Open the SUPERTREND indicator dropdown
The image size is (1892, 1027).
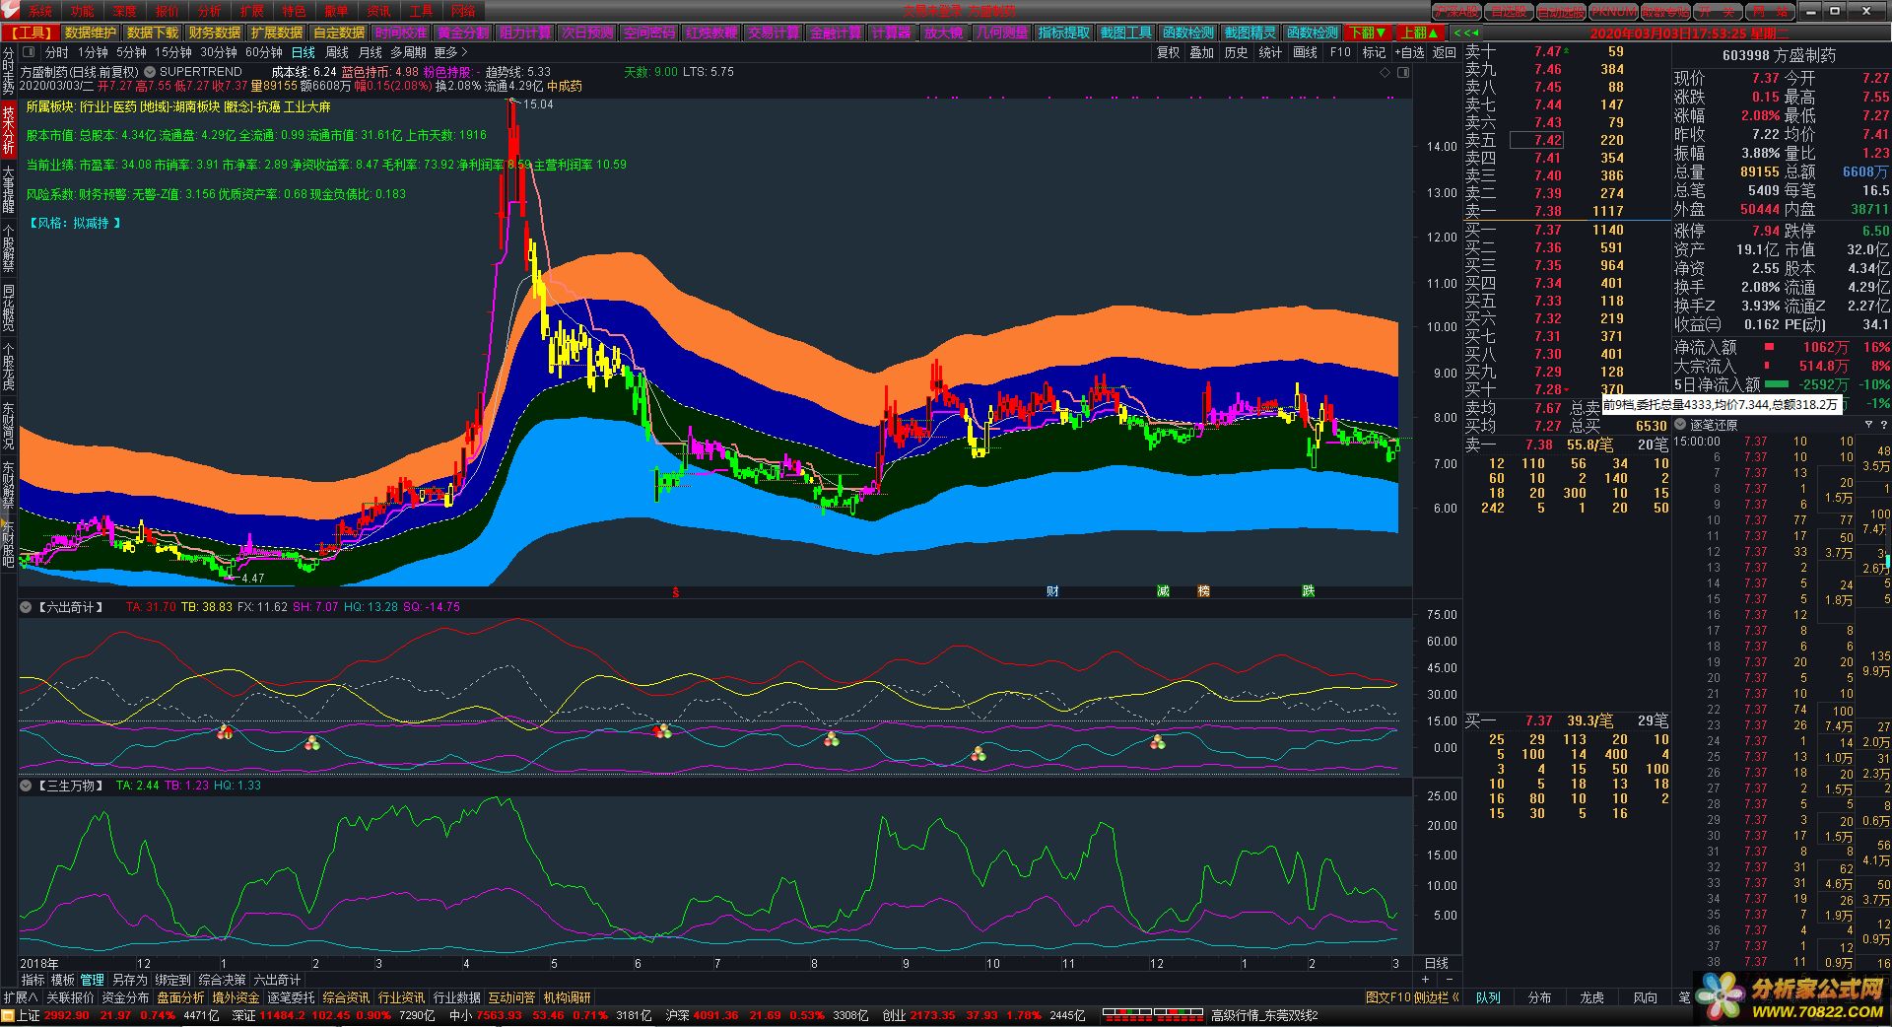(150, 72)
